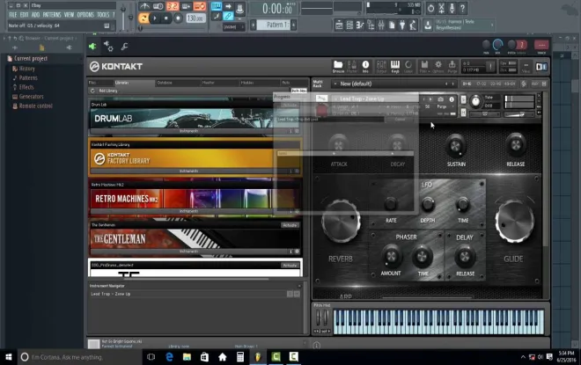Screen dimensions: 581x365
Task: Toggle Kontakt Quick-Load loop icon
Action: tap(408, 66)
